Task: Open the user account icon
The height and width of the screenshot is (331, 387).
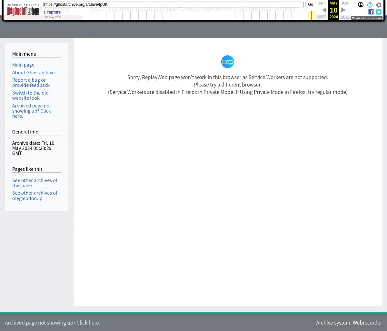Action: coord(361,5)
